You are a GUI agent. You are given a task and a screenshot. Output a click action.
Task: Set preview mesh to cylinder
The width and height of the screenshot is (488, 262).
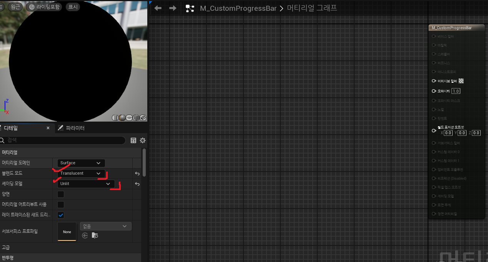click(x=115, y=118)
